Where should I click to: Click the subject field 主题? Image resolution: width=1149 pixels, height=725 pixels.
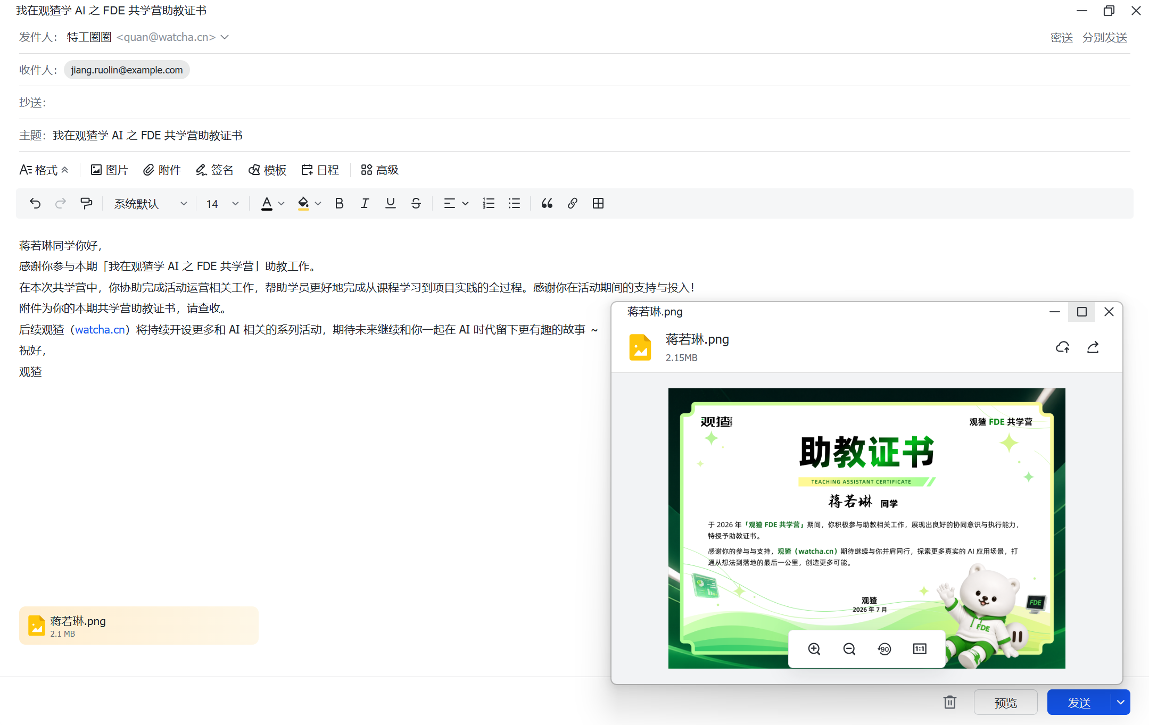click(575, 136)
